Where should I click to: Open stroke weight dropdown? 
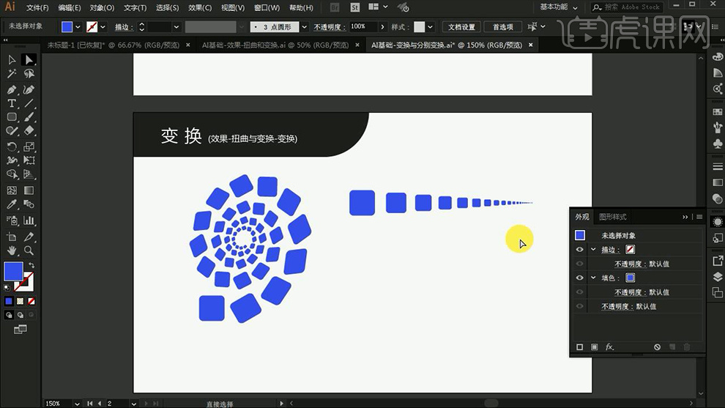[x=176, y=27]
